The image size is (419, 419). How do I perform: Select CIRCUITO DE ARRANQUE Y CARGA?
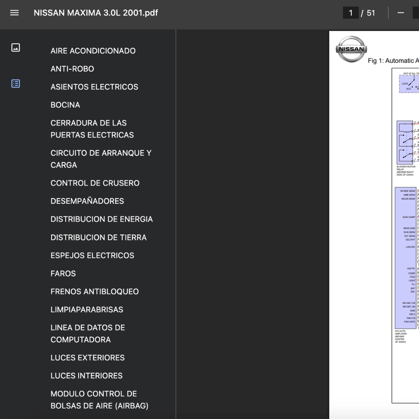(101, 159)
